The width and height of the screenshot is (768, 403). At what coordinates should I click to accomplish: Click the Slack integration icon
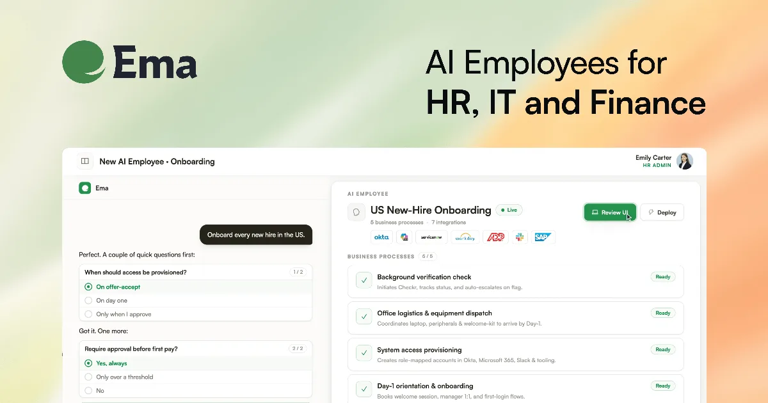[x=520, y=237]
